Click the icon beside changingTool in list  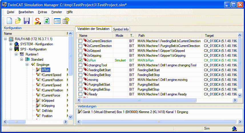pyautogui.click(x=86, y=65)
